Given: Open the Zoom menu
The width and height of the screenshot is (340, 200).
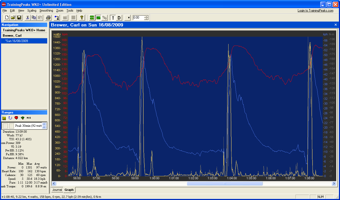Looking at the screenshot, I should 60,11.
